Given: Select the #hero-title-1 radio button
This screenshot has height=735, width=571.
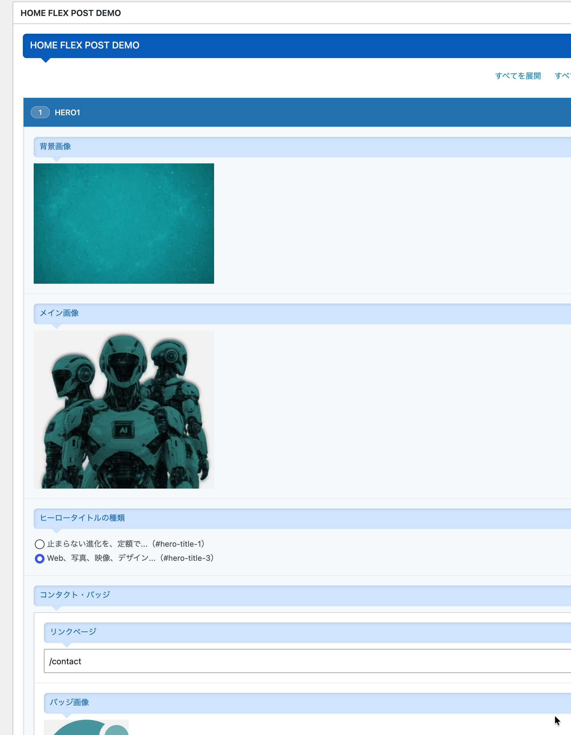Looking at the screenshot, I should tap(40, 544).
